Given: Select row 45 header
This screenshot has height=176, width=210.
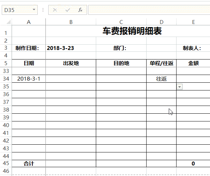Looking at the screenshot, I should pos(6,163).
